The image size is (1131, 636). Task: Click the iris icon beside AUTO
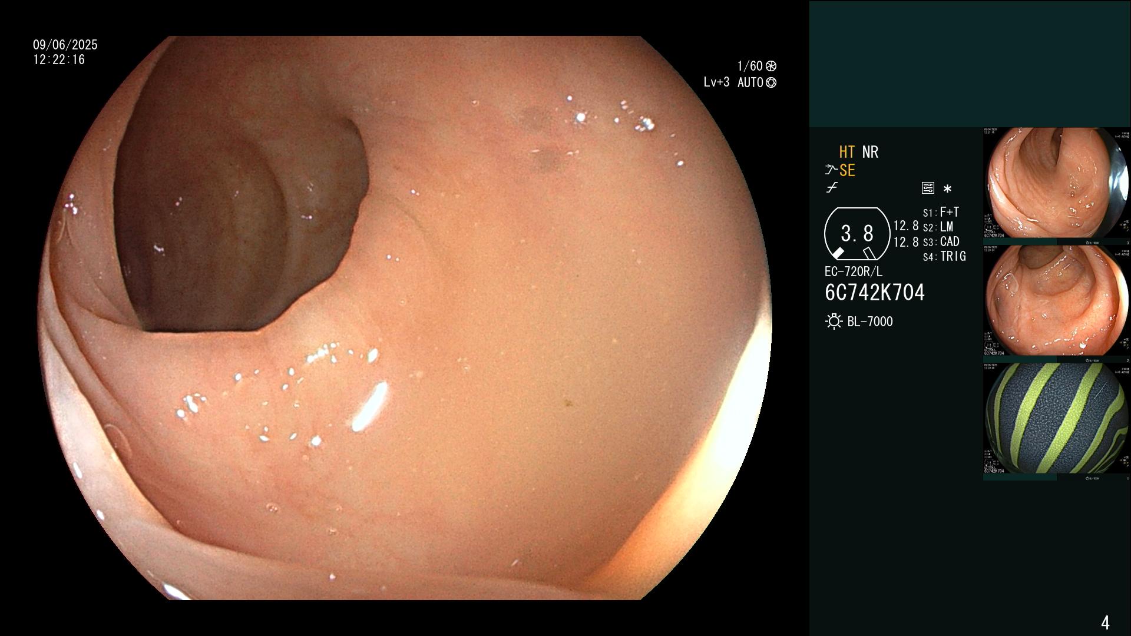(x=771, y=82)
